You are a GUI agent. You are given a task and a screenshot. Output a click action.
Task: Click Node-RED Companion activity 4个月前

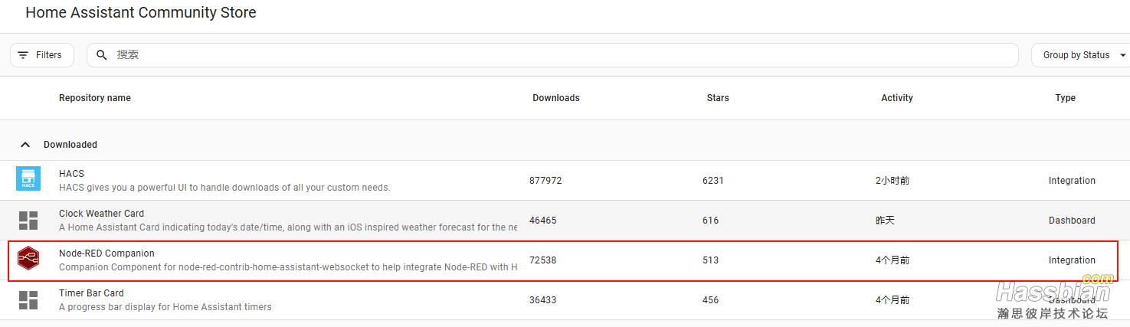(893, 260)
